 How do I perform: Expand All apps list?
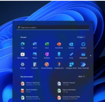pyautogui.click(x=81, y=37)
